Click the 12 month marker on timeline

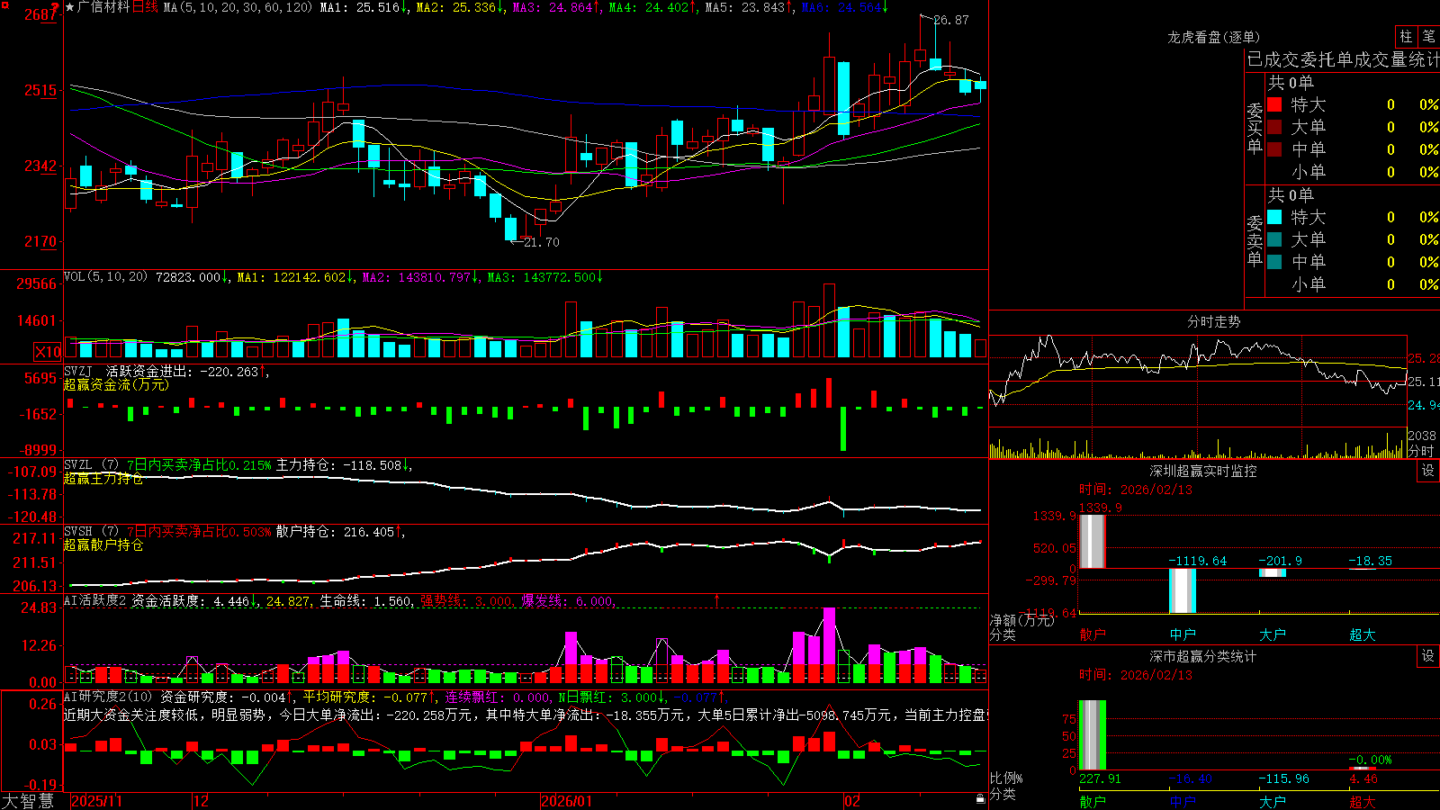201,801
